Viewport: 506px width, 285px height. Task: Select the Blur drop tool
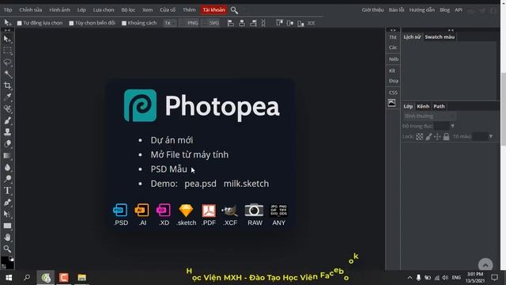[x=7, y=167]
